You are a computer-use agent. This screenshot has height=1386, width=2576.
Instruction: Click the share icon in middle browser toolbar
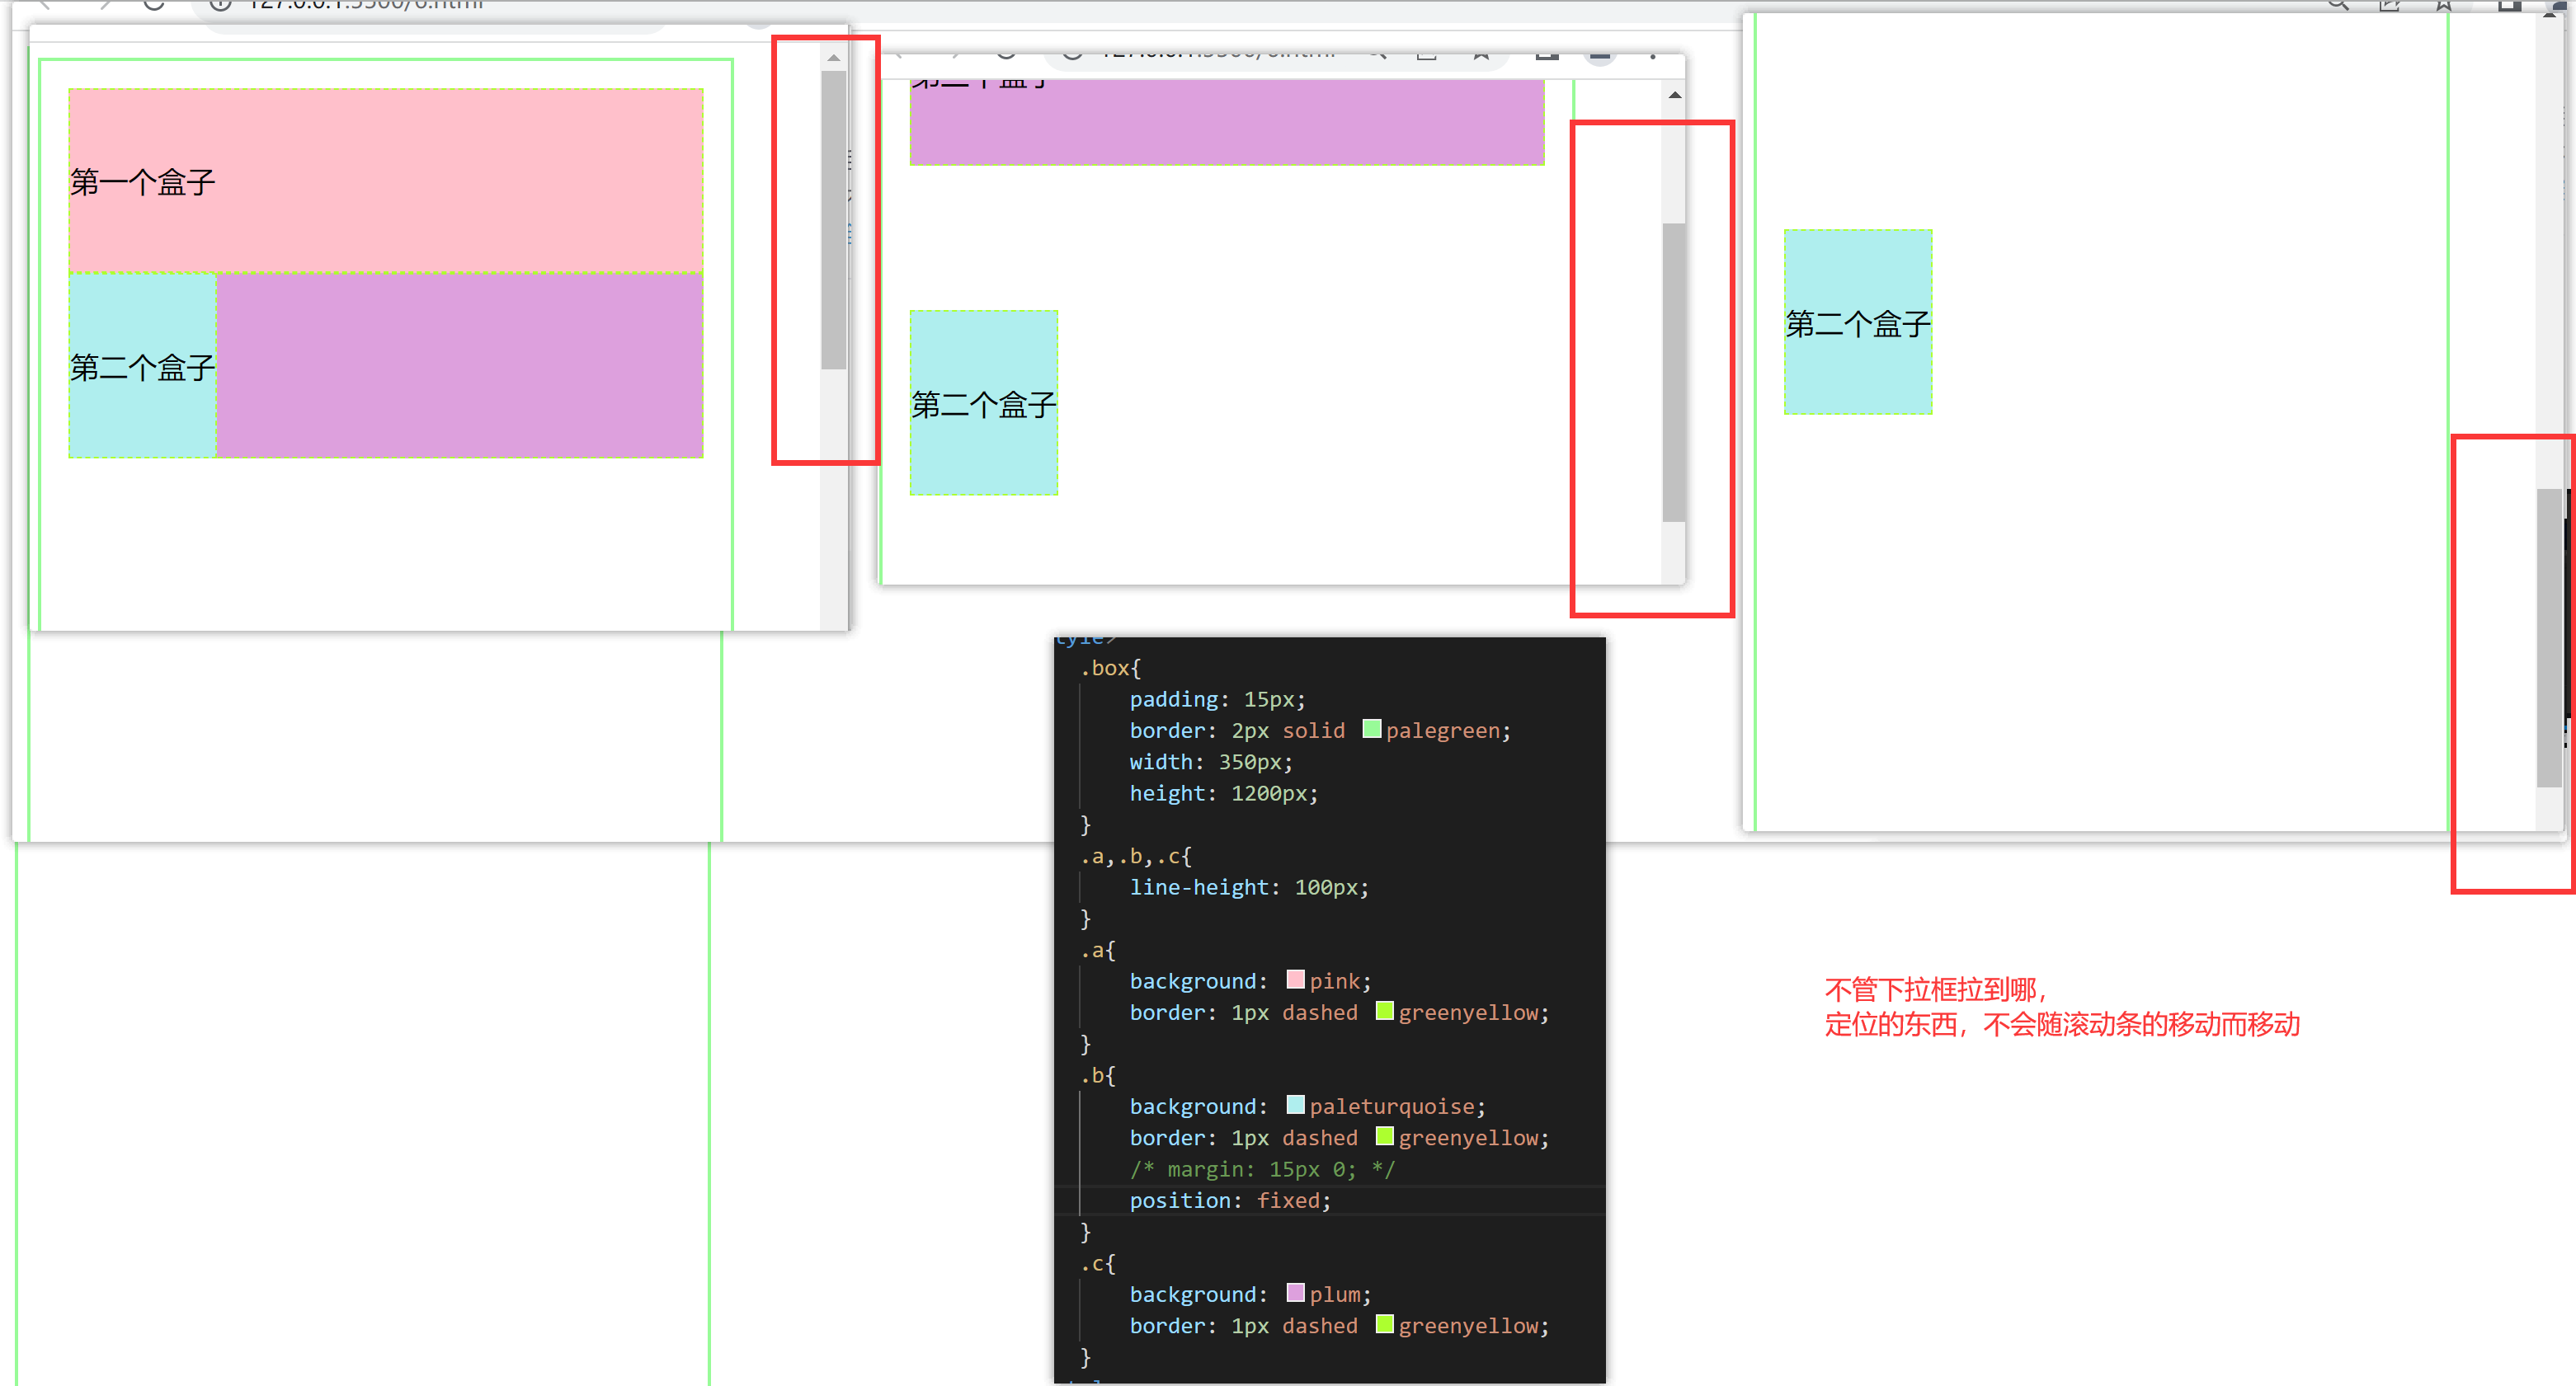[x=1427, y=55]
